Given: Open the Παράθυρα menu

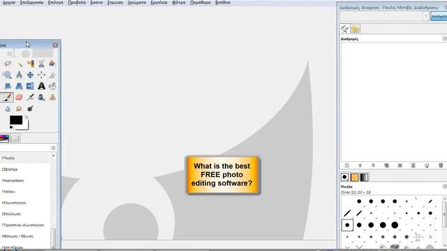Looking at the screenshot, I should coord(200,3).
